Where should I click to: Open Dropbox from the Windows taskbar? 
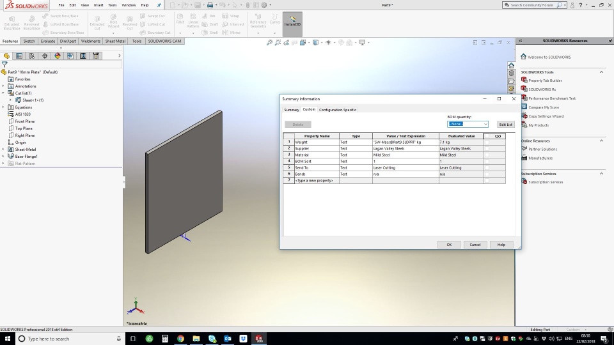tap(243, 339)
